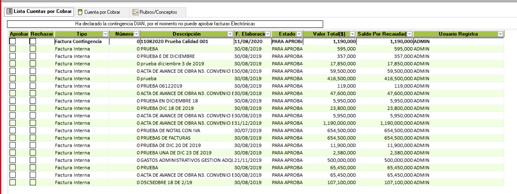Click the Cuenta por Cobrar tab icon
Image resolution: width=517 pixels, height=194 pixels.
pos(80,12)
